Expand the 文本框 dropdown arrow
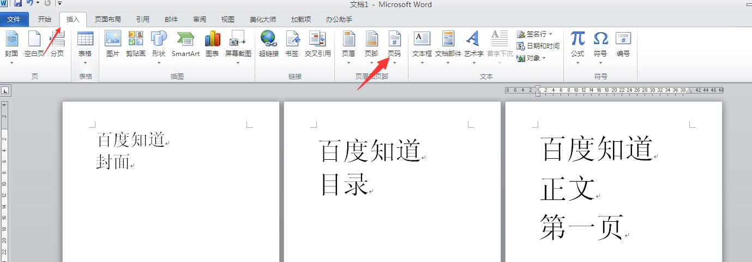 422,63
